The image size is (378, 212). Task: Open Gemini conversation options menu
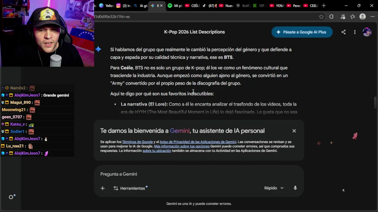[355, 32]
